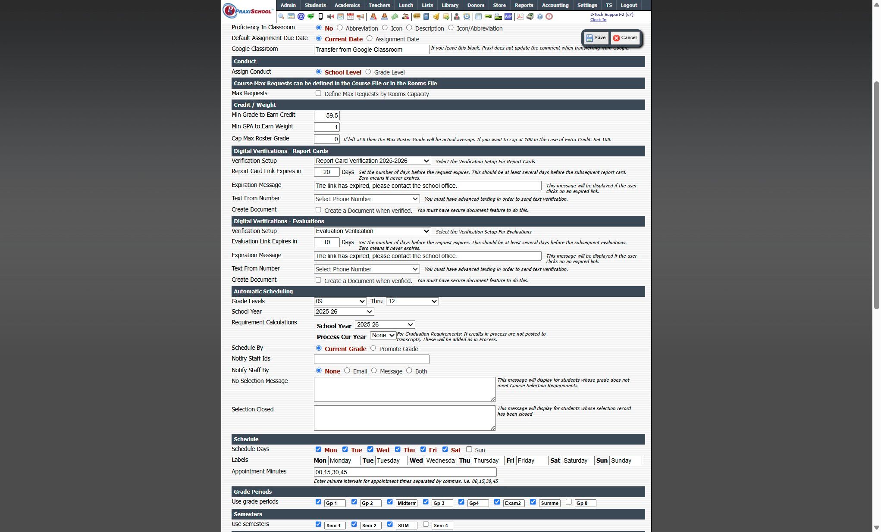Open the Academics menu
The width and height of the screenshot is (881, 532).
point(347,5)
